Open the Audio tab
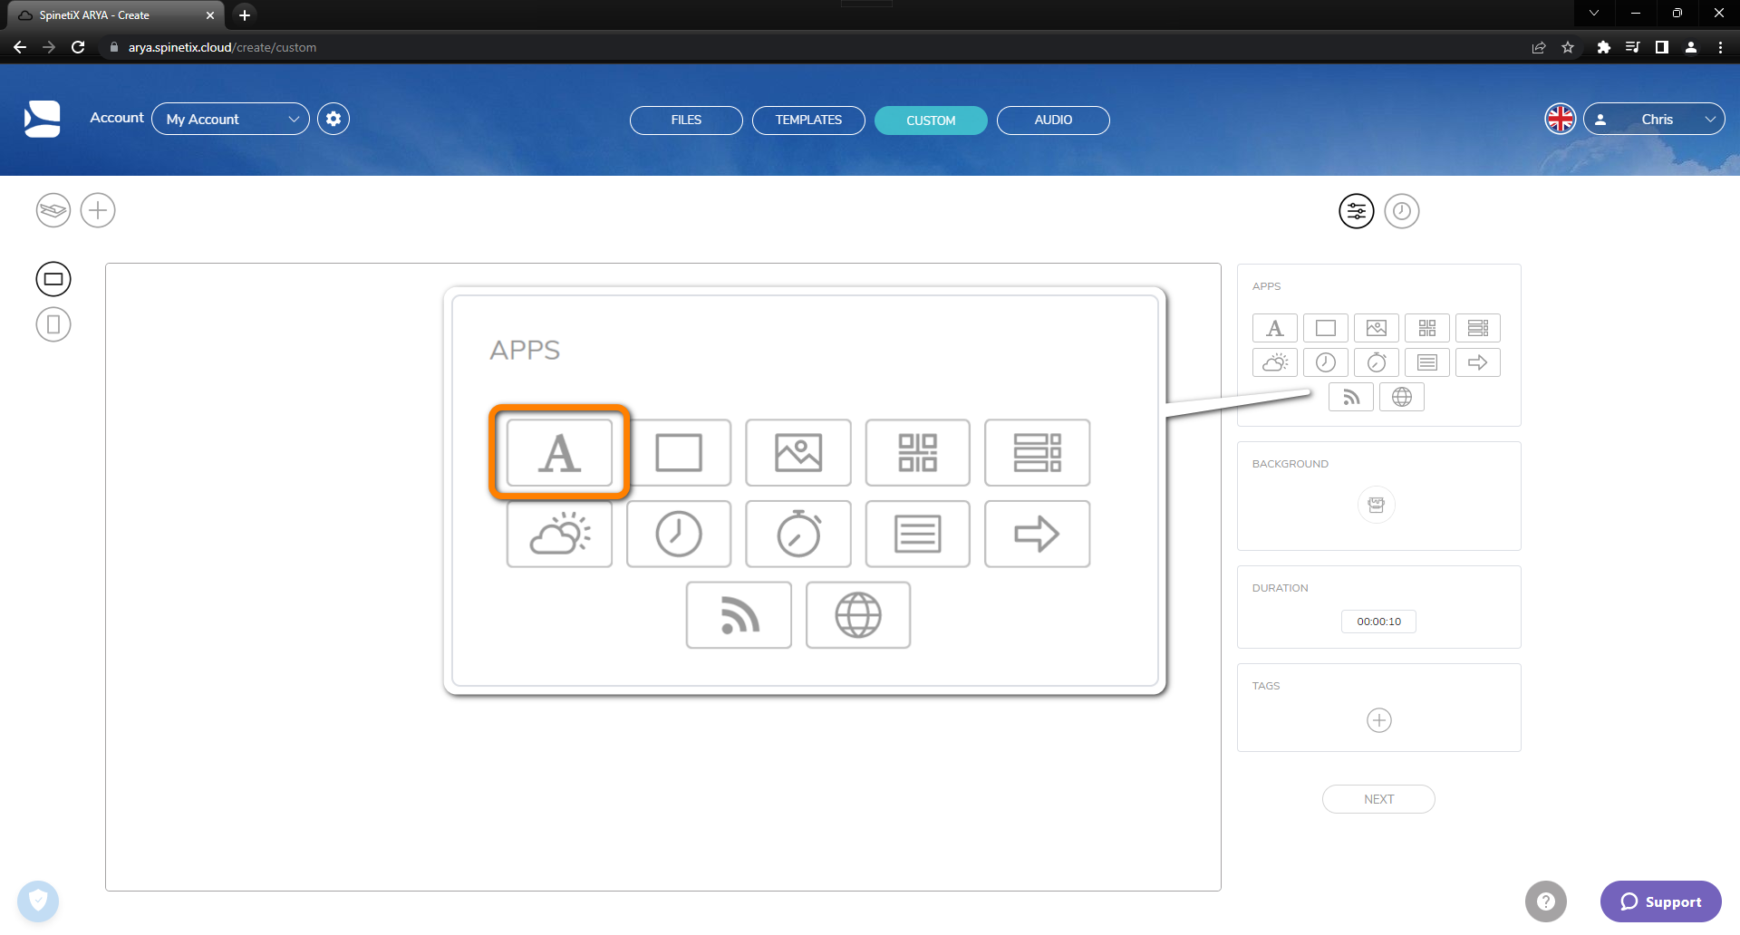Screen dimensions: 1740x935 [x=1053, y=120]
